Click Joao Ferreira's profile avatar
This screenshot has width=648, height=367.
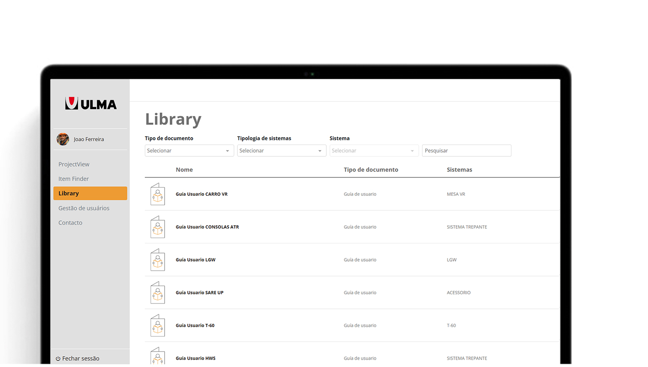tap(63, 139)
